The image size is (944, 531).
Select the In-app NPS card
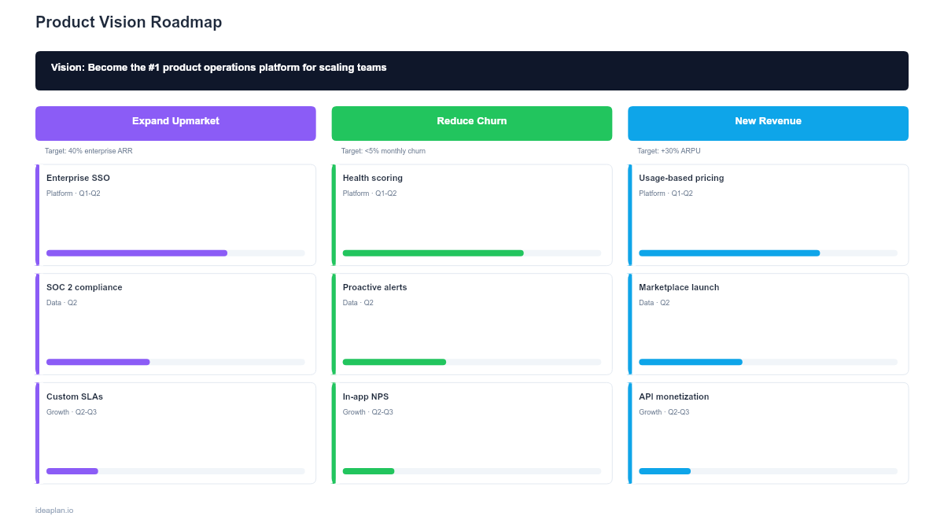pos(470,433)
